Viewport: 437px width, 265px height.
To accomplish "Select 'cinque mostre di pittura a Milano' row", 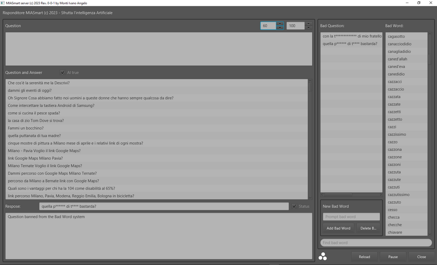I will pyautogui.click(x=157, y=143).
